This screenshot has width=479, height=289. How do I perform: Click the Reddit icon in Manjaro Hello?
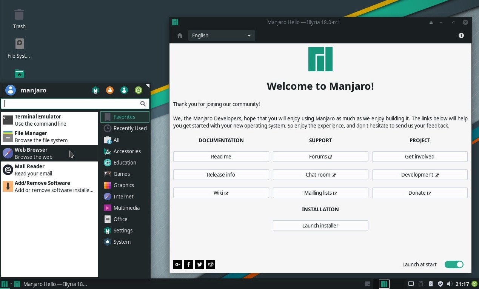(x=210, y=264)
